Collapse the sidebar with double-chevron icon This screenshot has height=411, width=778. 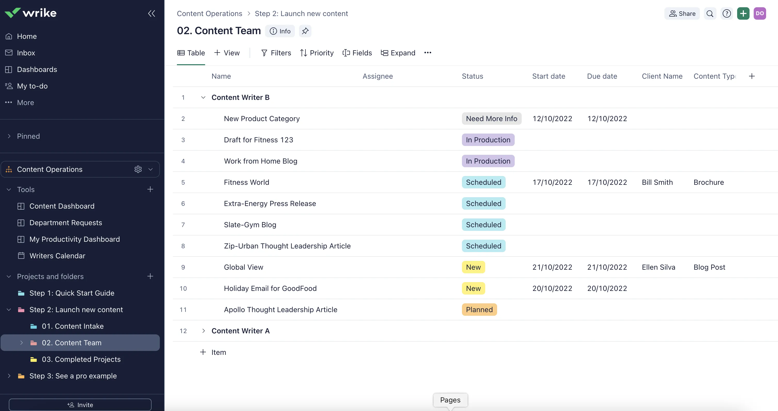pyautogui.click(x=152, y=13)
